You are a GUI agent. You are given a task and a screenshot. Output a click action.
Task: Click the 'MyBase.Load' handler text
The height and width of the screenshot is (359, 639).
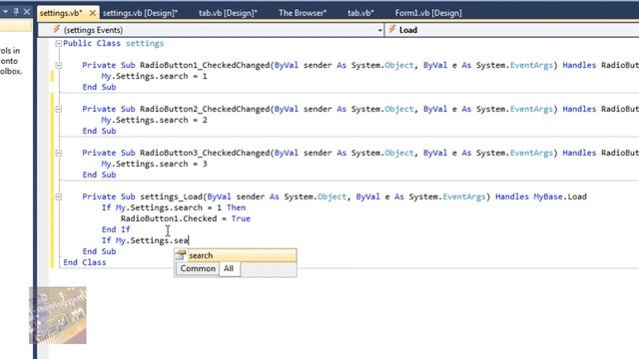click(560, 196)
